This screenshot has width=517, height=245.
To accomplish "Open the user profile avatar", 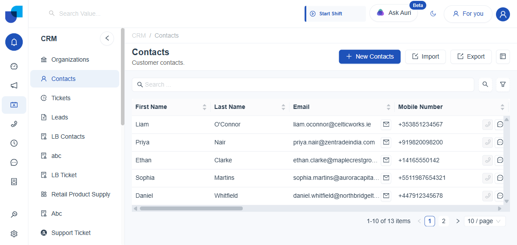I will click(503, 14).
